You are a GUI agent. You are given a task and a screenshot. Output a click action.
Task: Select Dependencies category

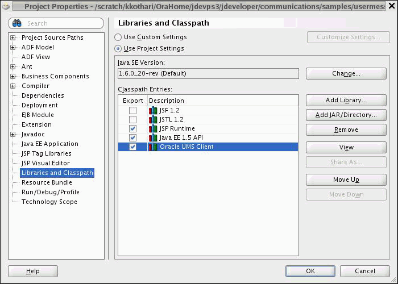(x=43, y=95)
